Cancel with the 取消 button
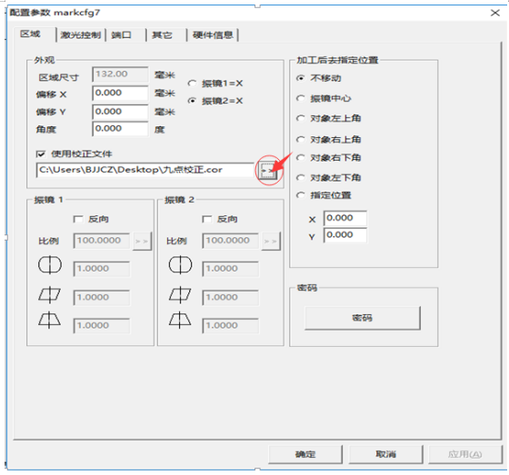The image size is (509, 475). [x=385, y=454]
